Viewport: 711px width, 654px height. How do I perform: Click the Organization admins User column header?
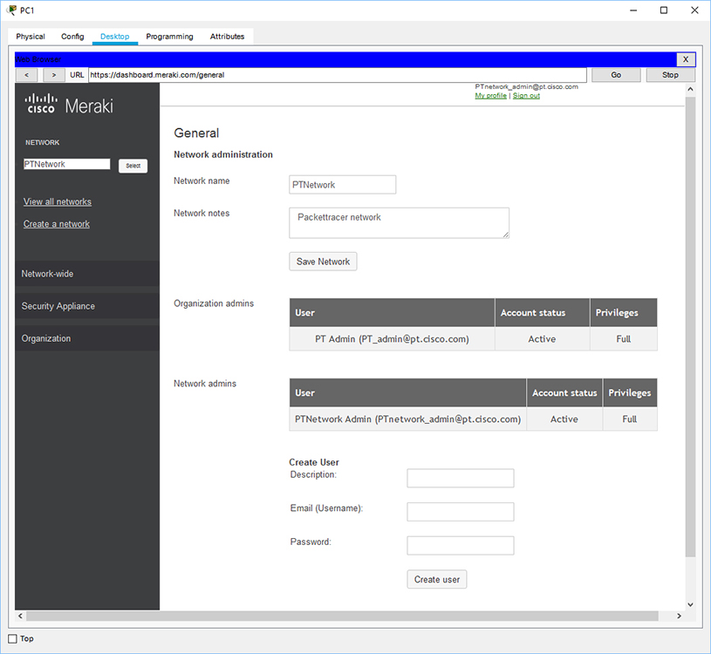pyautogui.click(x=393, y=313)
